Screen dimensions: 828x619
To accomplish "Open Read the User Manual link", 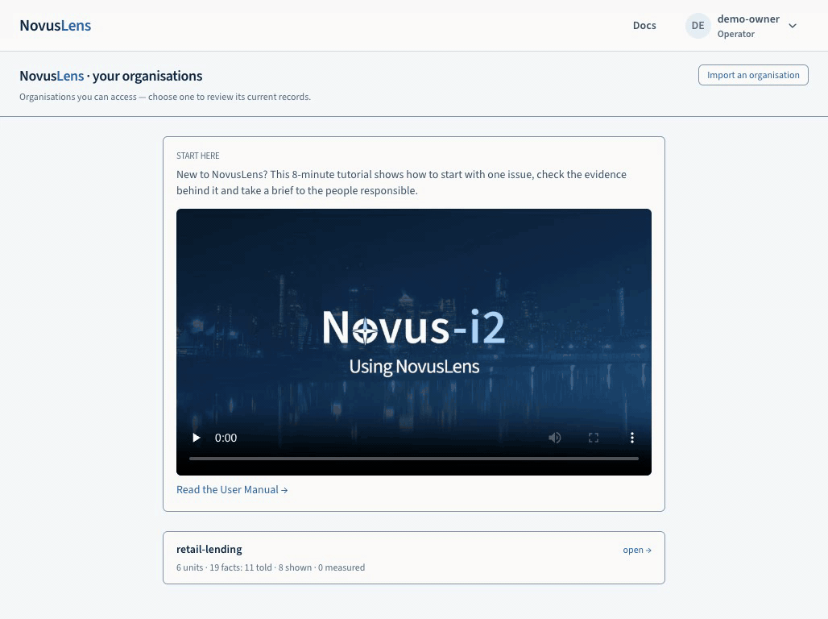I will [232, 489].
